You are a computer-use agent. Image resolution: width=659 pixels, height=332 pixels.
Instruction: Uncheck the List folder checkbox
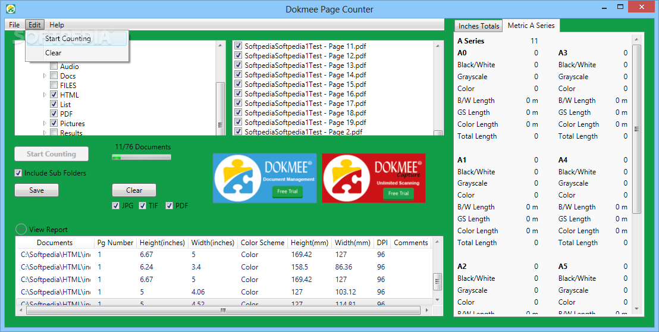(54, 104)
